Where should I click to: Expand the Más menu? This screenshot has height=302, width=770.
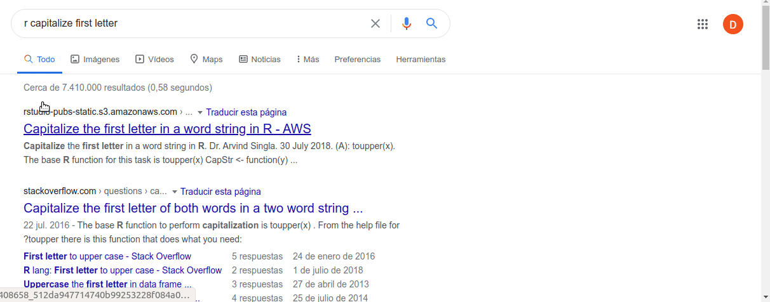[x=307, y=59]
